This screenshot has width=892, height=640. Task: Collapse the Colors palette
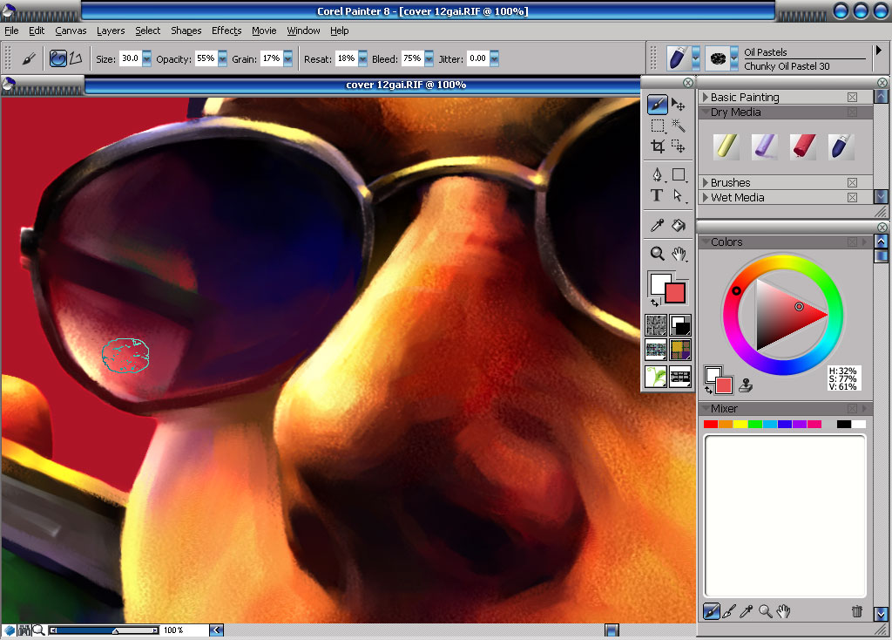706,242
